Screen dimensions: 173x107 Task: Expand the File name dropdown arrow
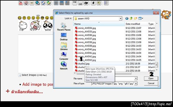[136, 79]
